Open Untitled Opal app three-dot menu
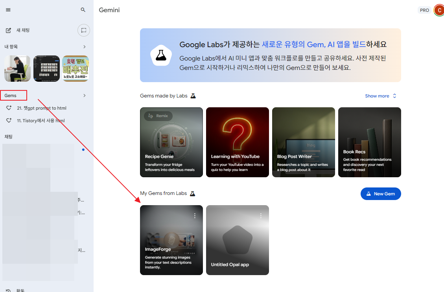The width and height of the screenshot is (444, 292). [x=261, y=216]
